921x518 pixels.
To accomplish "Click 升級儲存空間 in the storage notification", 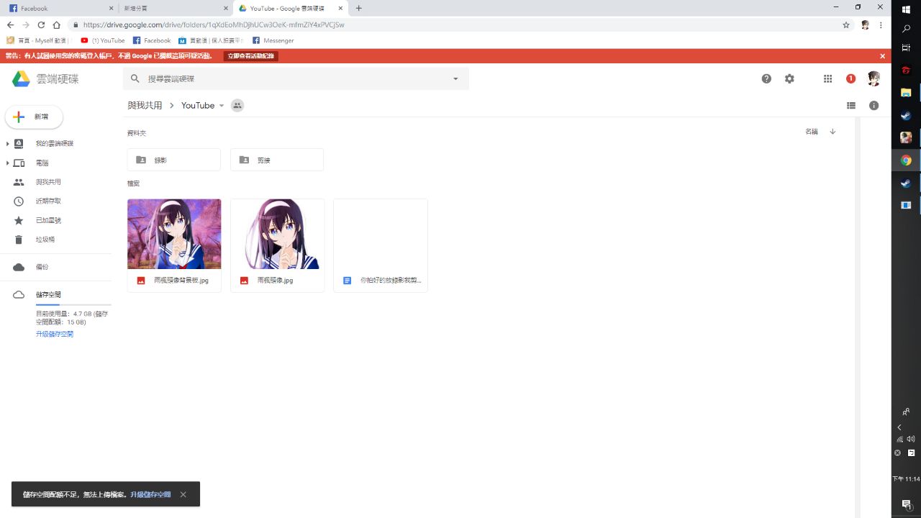I will tap(150, 494).
